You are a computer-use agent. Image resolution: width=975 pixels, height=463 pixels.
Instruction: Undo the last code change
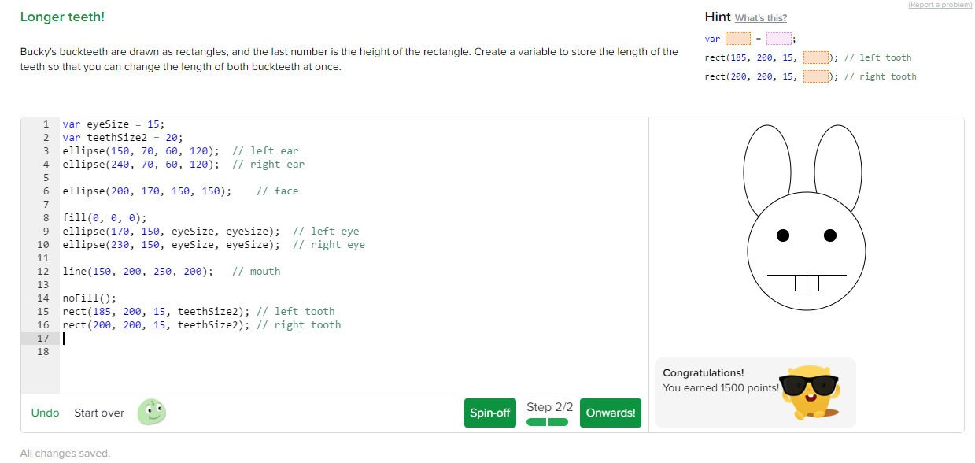(45, 412)
